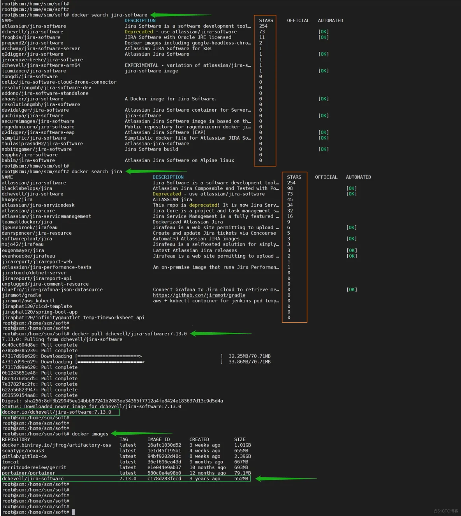461x516 pixels.
Task: Click jiramot/aws_kubectl image name
Action: click(x=28, y=301)
